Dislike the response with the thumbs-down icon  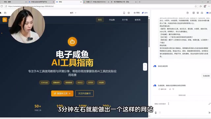tap(173, 89)
